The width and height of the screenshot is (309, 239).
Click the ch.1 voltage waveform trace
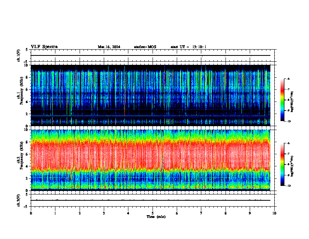[151, 55]
